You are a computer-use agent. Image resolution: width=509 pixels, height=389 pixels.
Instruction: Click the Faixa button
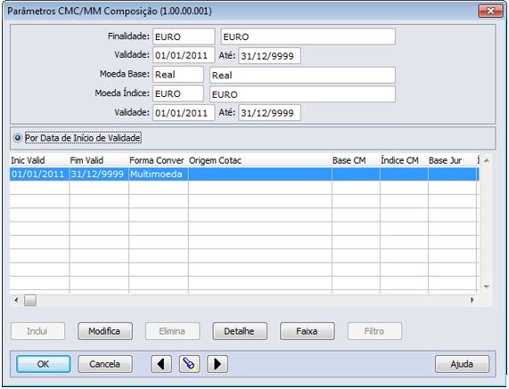(307, 331)
